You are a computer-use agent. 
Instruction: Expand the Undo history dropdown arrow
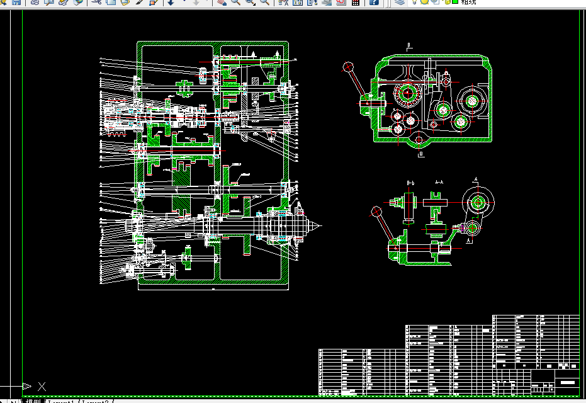click(184, 2)
